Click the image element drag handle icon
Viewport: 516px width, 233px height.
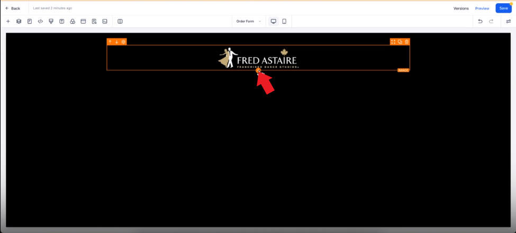coord(393,42)
